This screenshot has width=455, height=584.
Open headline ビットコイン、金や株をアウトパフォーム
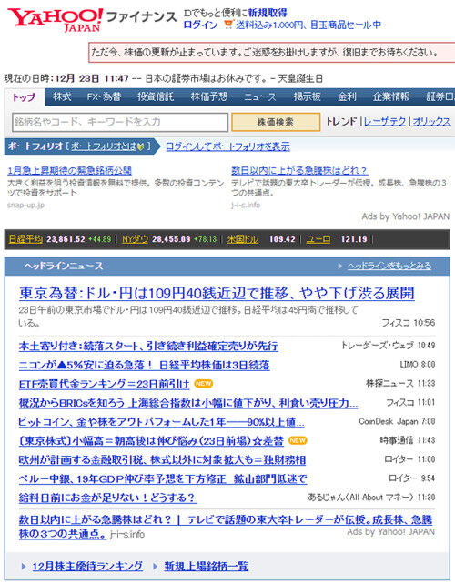161,422
